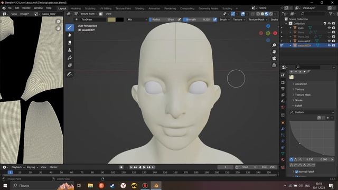Toggle the camera view icon
This screenshot has height=190, width=338.
274,59
